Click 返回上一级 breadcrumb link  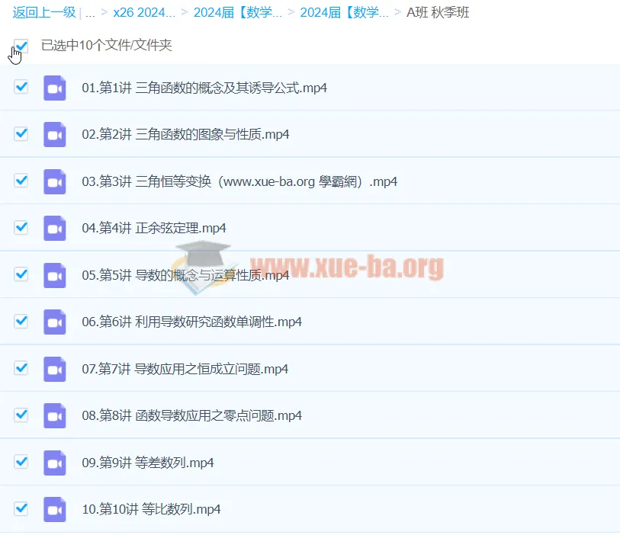tap(44, 12)
